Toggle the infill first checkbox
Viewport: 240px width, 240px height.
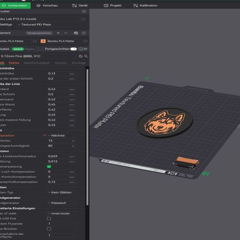[x=49, y=218]
